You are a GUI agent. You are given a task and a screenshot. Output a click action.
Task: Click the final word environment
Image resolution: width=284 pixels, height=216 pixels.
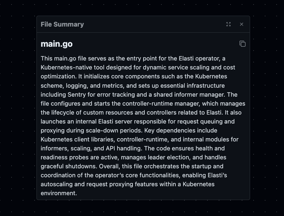coord(59,193)
